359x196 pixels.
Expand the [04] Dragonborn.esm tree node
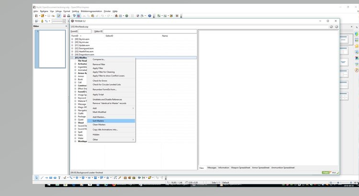(x=72, y=54)
